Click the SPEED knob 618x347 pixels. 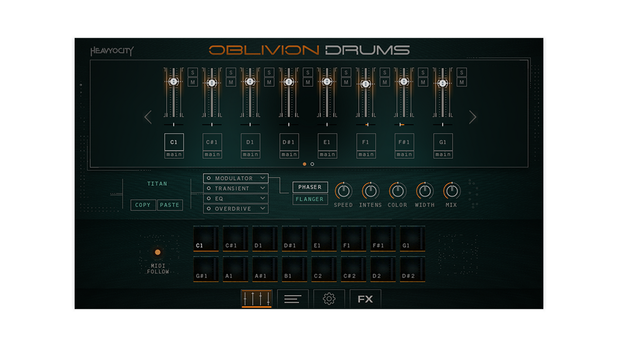pos(344,191)
